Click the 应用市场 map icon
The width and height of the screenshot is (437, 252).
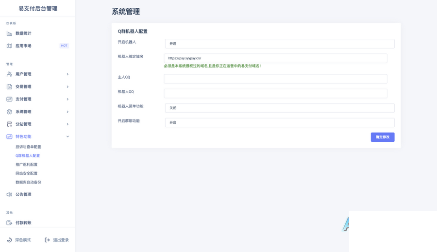click(9, 46)
